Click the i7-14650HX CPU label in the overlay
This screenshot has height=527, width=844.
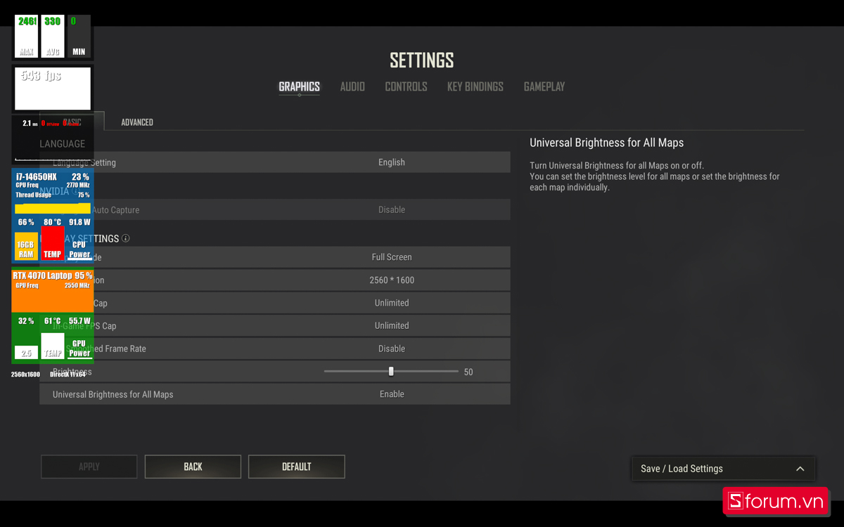pyautogui.click(x=36, y=177)
